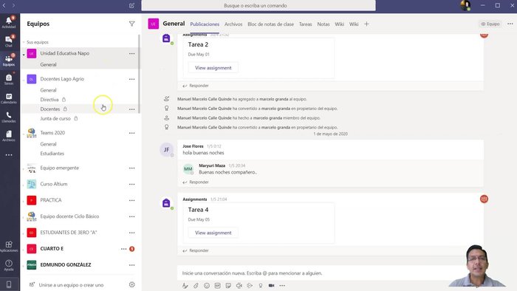Attach a file with paperclip icon

click(x=196, y=285)
